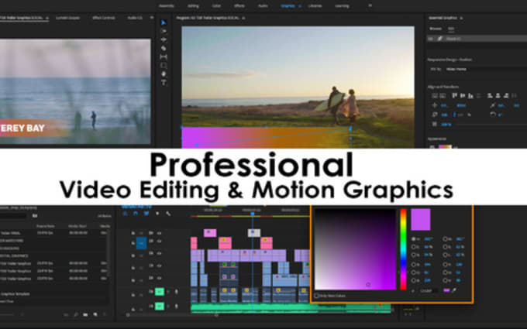Viewport: 527px width, 329px height.
Task: Click the hex color value field
Action: (426, 291)
